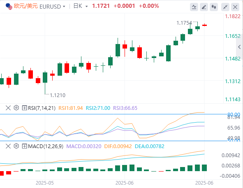Click the 欧元/美元 pair name

pyautogui.click(x=26, y=6)
